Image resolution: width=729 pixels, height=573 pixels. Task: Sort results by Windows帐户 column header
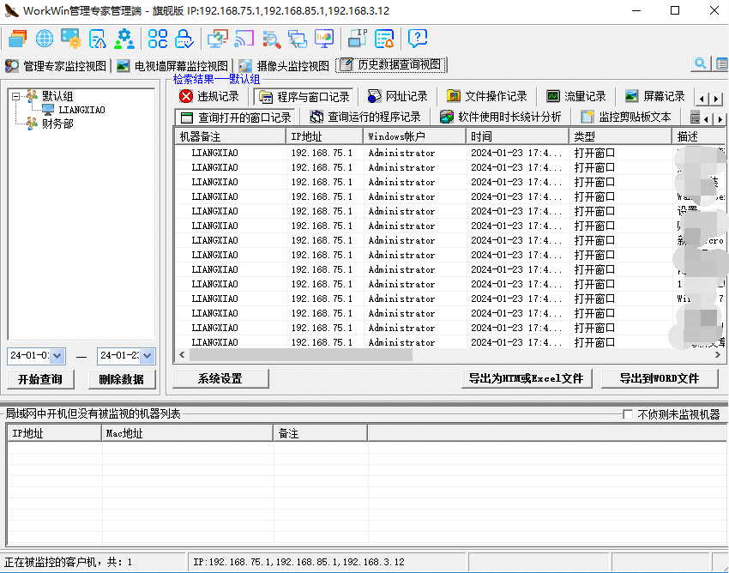[415, 136]
